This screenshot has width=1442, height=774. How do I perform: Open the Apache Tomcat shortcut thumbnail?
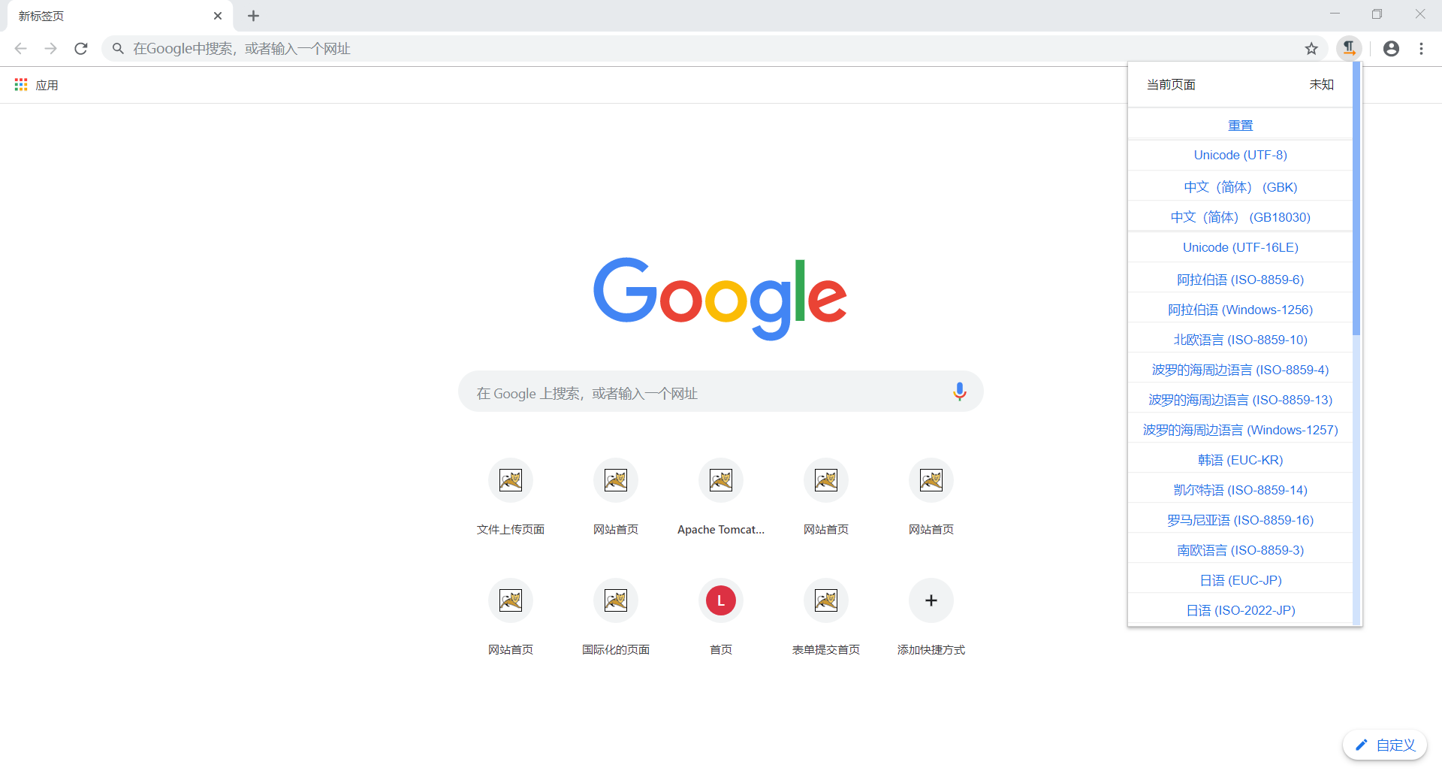click(x=720, y=480)
